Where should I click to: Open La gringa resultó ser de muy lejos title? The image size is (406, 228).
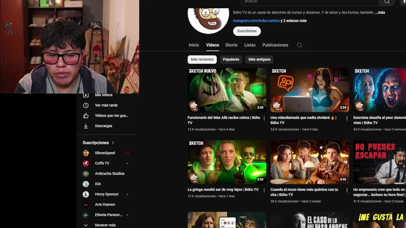pos(223,190)
